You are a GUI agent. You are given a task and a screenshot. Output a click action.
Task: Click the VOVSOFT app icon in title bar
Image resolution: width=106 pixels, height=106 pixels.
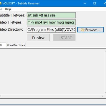pos(1,4)
